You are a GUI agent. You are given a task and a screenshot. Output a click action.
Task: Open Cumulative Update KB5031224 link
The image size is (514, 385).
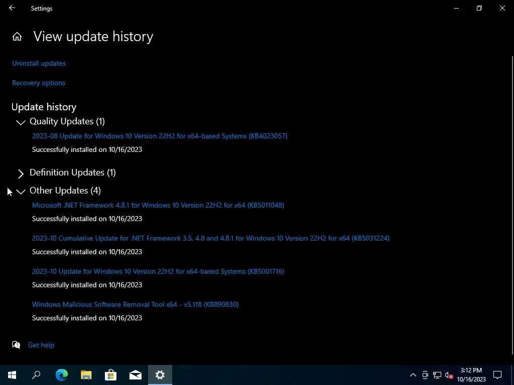pyautogui.click(x=211, y=238)
